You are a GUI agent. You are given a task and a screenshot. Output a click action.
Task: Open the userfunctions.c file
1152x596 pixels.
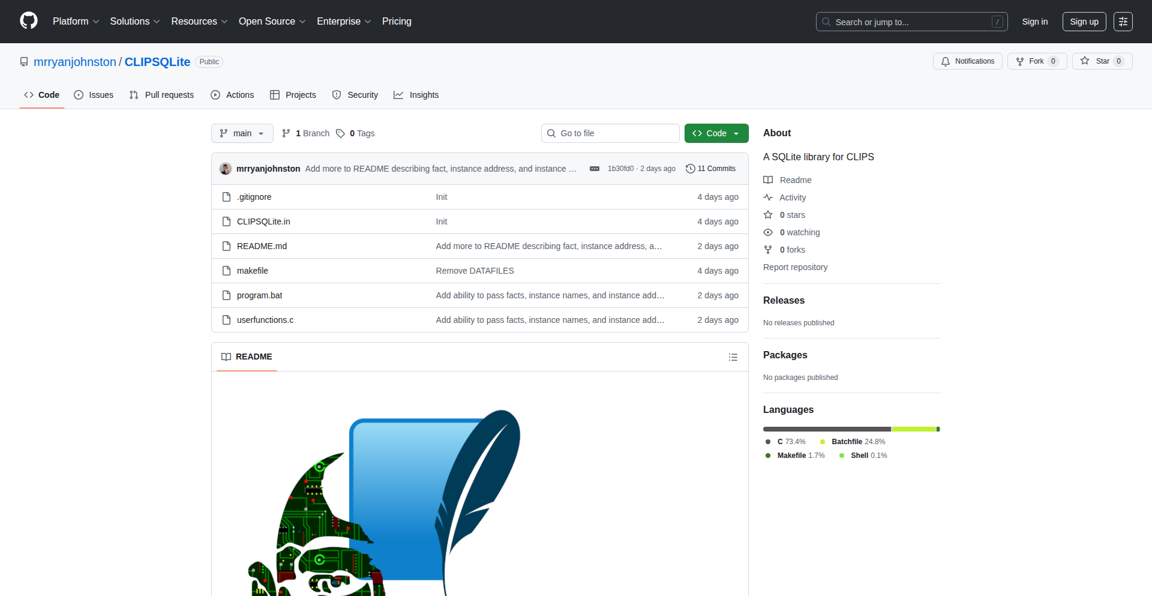tap(265, 320)
